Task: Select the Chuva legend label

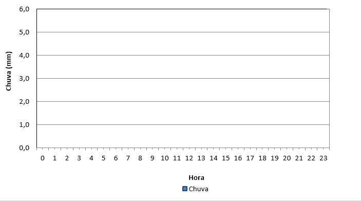Action: coord(198,189)
